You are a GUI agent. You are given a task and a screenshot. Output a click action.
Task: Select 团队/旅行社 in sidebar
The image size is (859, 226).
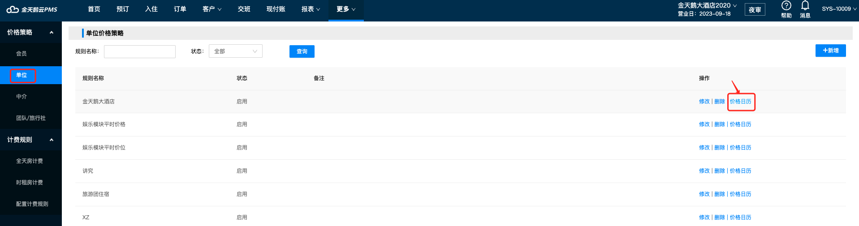[x=31, y=118]
